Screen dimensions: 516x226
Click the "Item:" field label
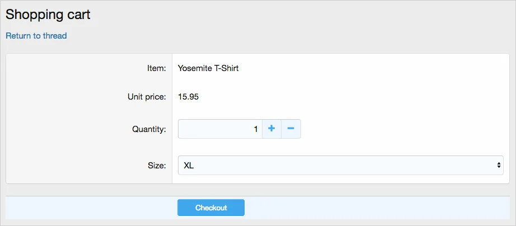[x=153, y=68]
